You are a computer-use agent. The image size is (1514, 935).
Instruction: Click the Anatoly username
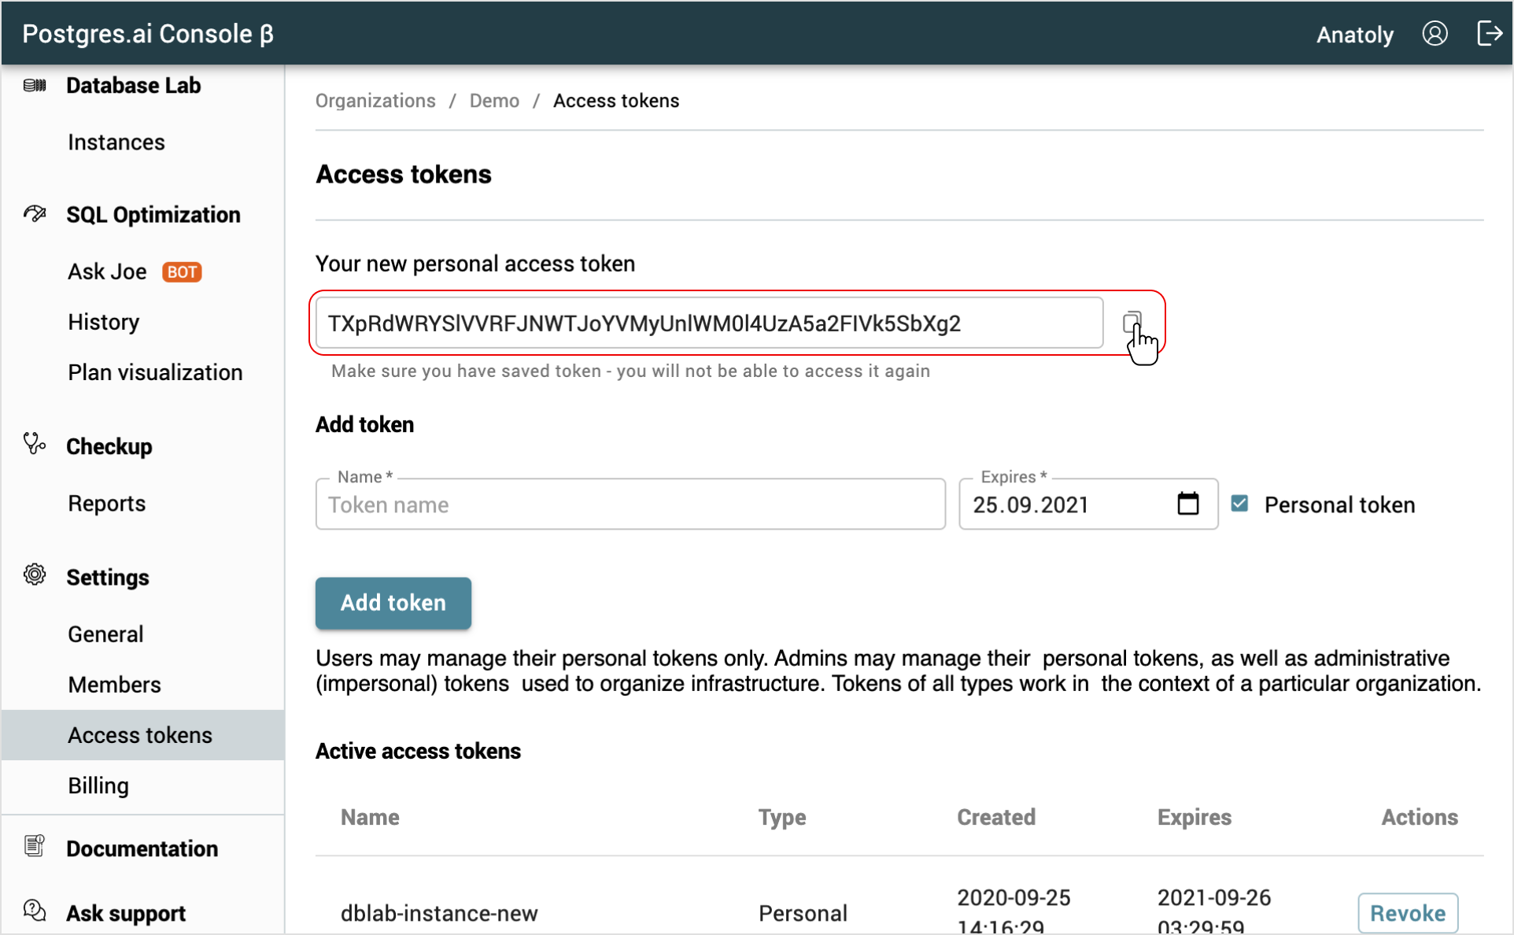(1354, 35)
